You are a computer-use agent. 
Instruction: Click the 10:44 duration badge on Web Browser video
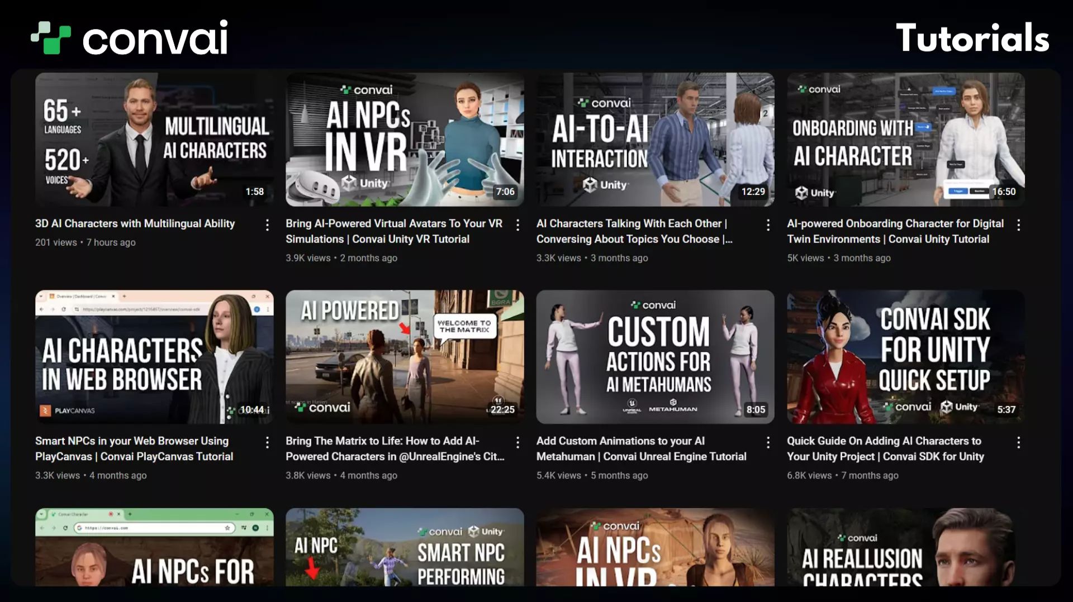(x=252, y=409)
